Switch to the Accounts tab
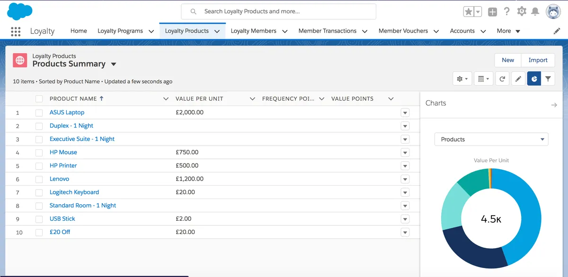This screenshot has height=277, width=568. pyautogui.click(x=462, y=31)
